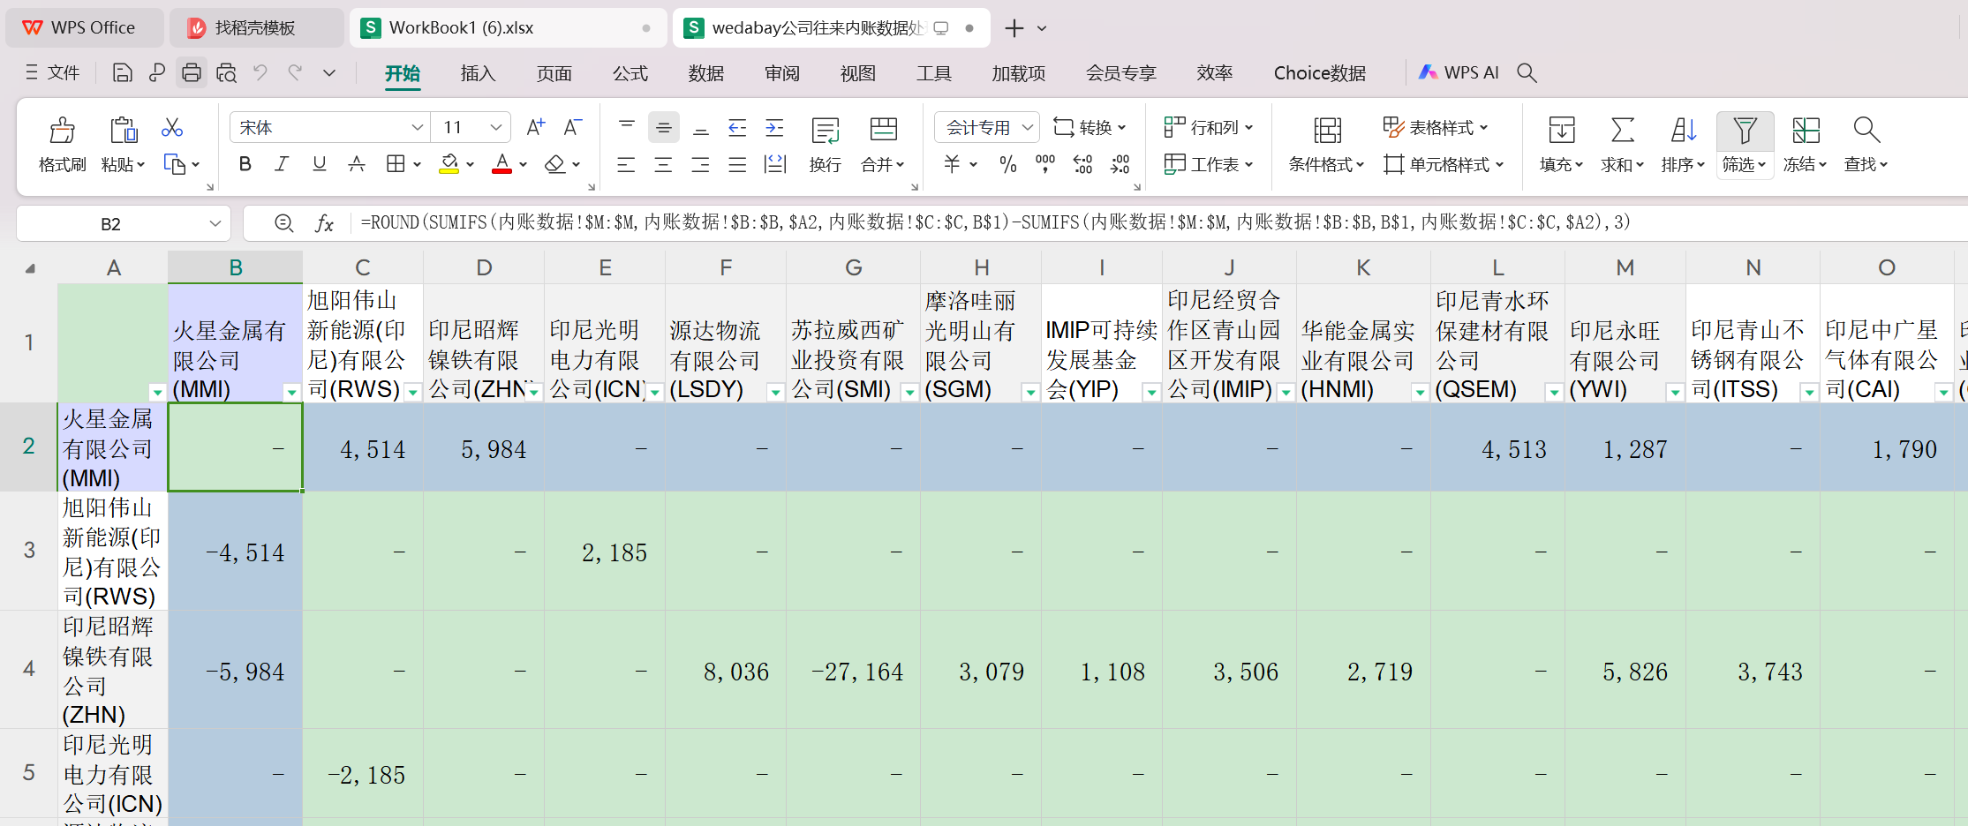Open the 插入 (Insert) ribbon tab

click(x=478, y=73)
